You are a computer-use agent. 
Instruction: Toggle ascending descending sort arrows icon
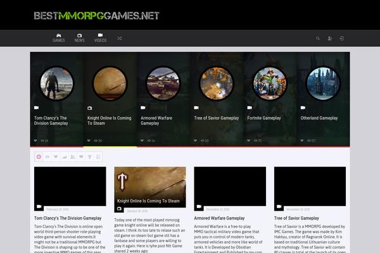coord(98,157)
